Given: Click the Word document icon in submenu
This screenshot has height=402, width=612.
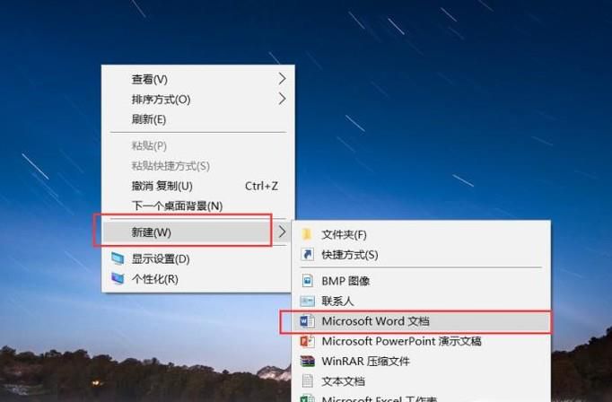Looking at the screenshot, I should tap(307, 321).
